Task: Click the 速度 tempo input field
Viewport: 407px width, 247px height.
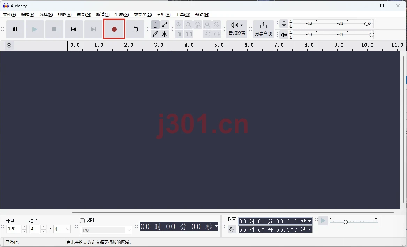Action: click(14, 229)
